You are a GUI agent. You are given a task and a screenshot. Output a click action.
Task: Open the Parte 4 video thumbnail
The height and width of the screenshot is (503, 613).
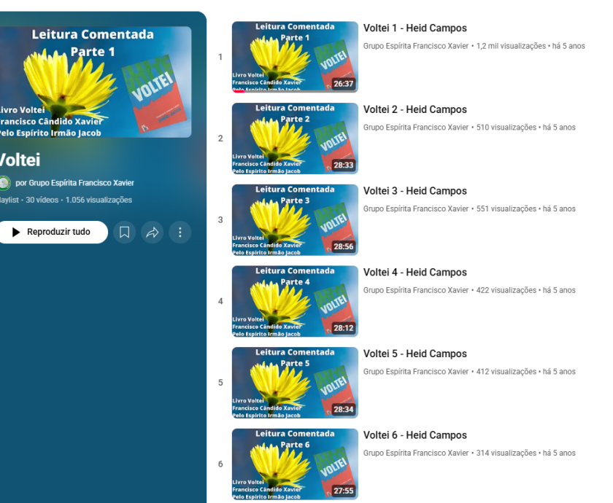point(295,301)
